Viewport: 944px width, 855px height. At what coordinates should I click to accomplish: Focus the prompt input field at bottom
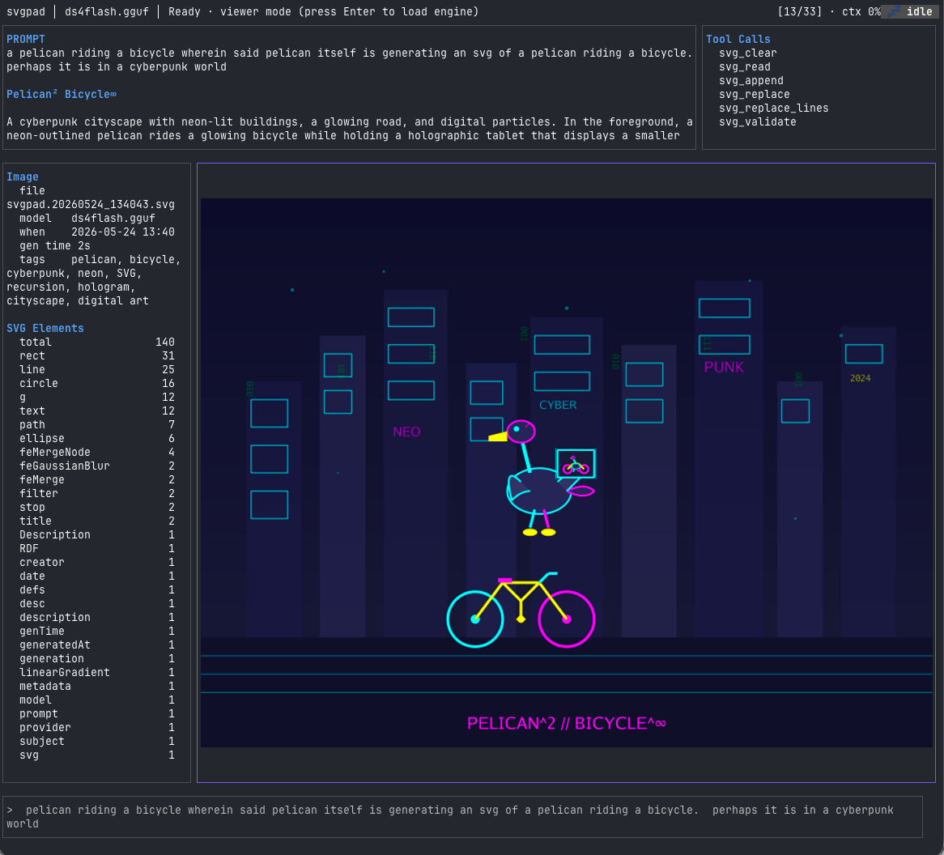(x=462, y=816)
